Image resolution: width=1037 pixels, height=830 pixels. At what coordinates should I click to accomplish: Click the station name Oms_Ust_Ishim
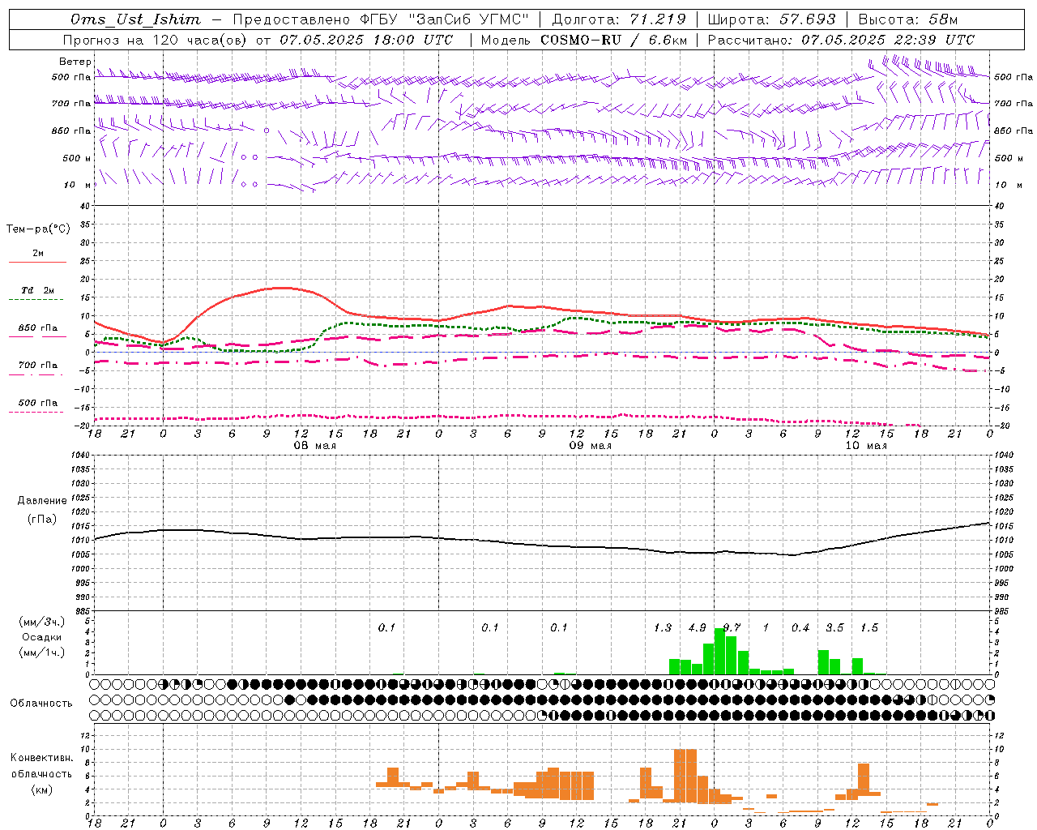pyautogui.click(x=135, y=19)
